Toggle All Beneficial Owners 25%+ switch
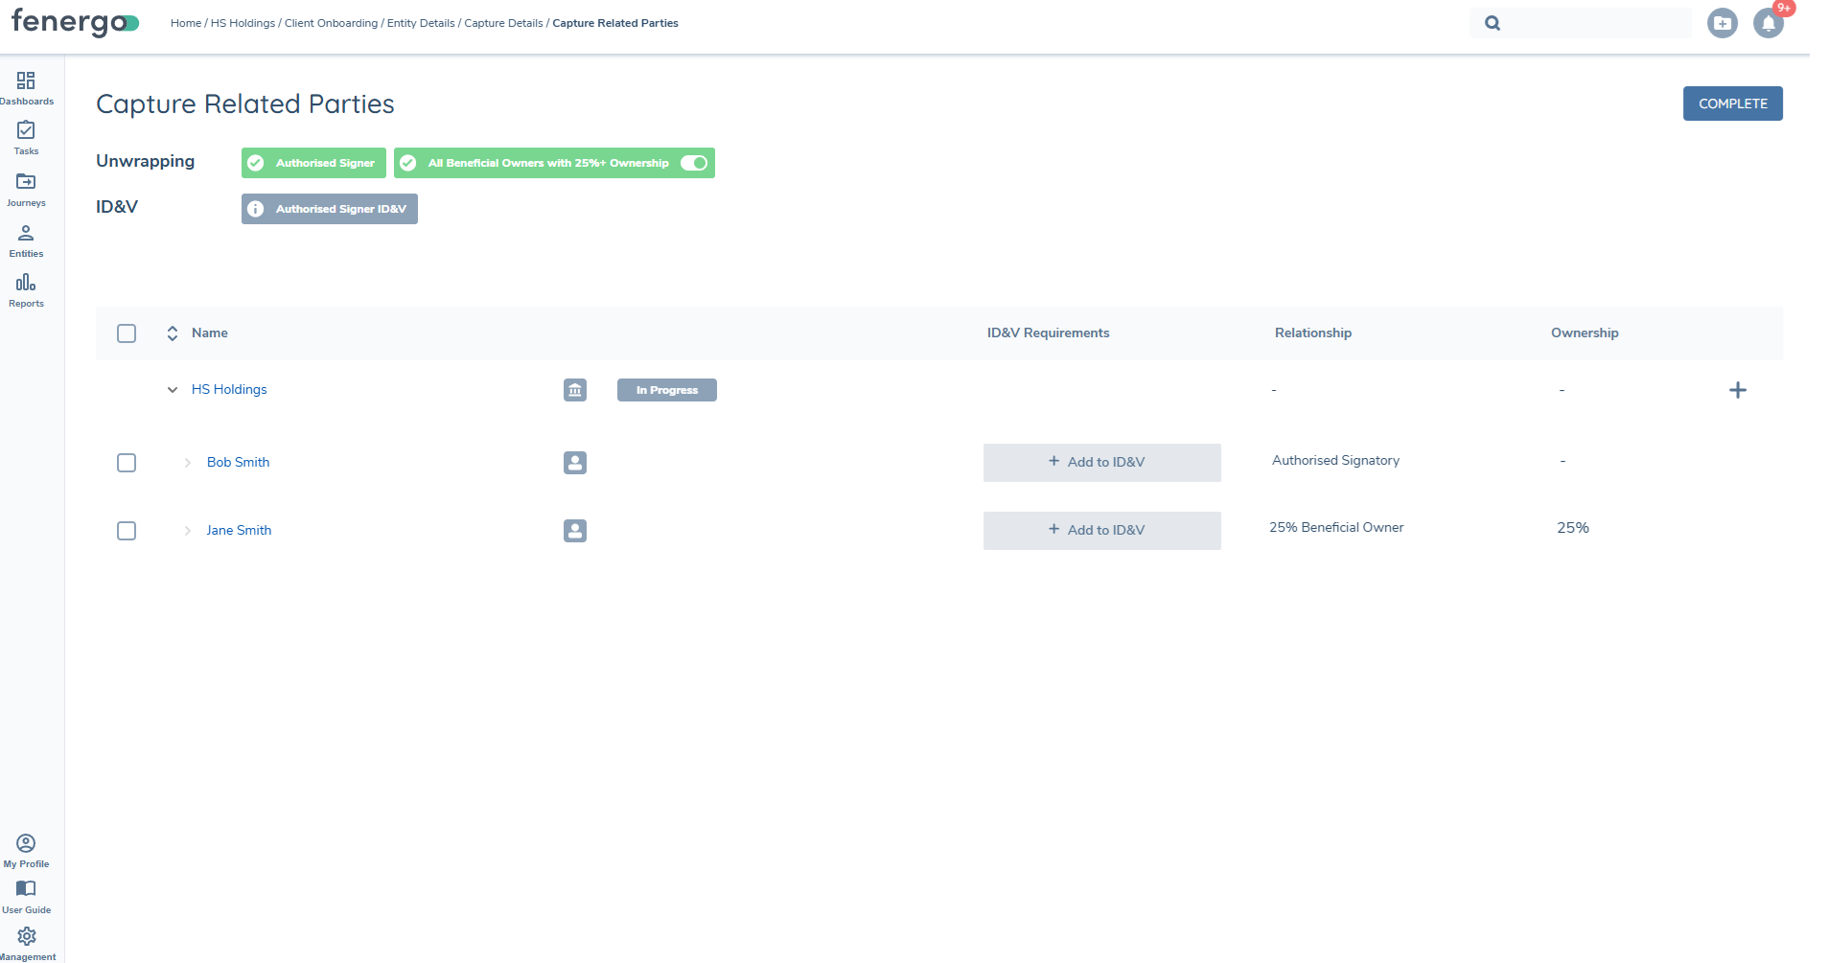 [x=694, y=163]
